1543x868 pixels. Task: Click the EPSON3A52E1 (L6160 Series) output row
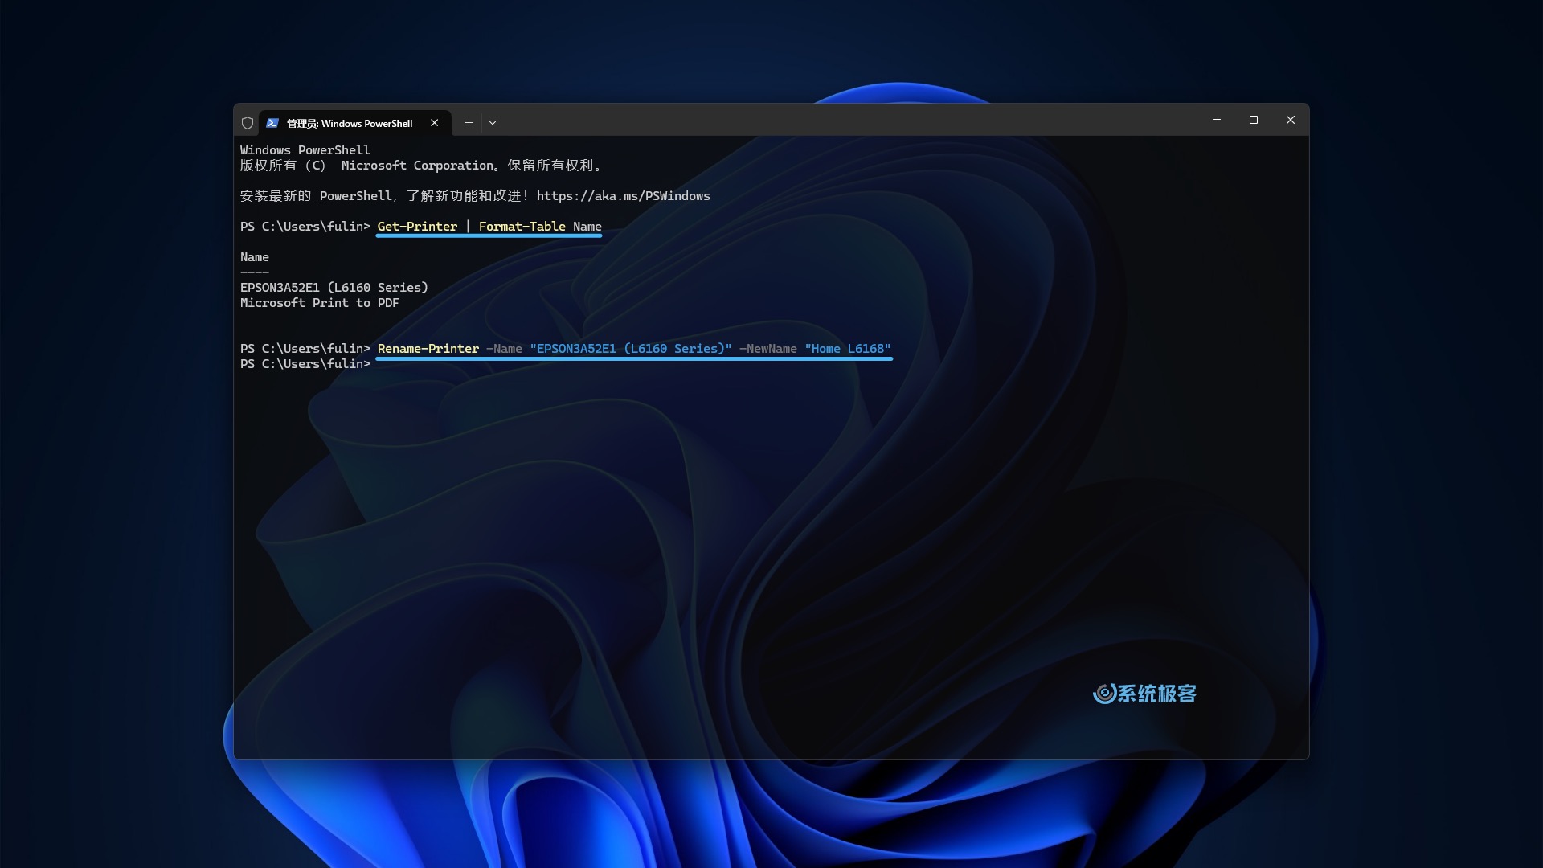[x=334, y=288]
